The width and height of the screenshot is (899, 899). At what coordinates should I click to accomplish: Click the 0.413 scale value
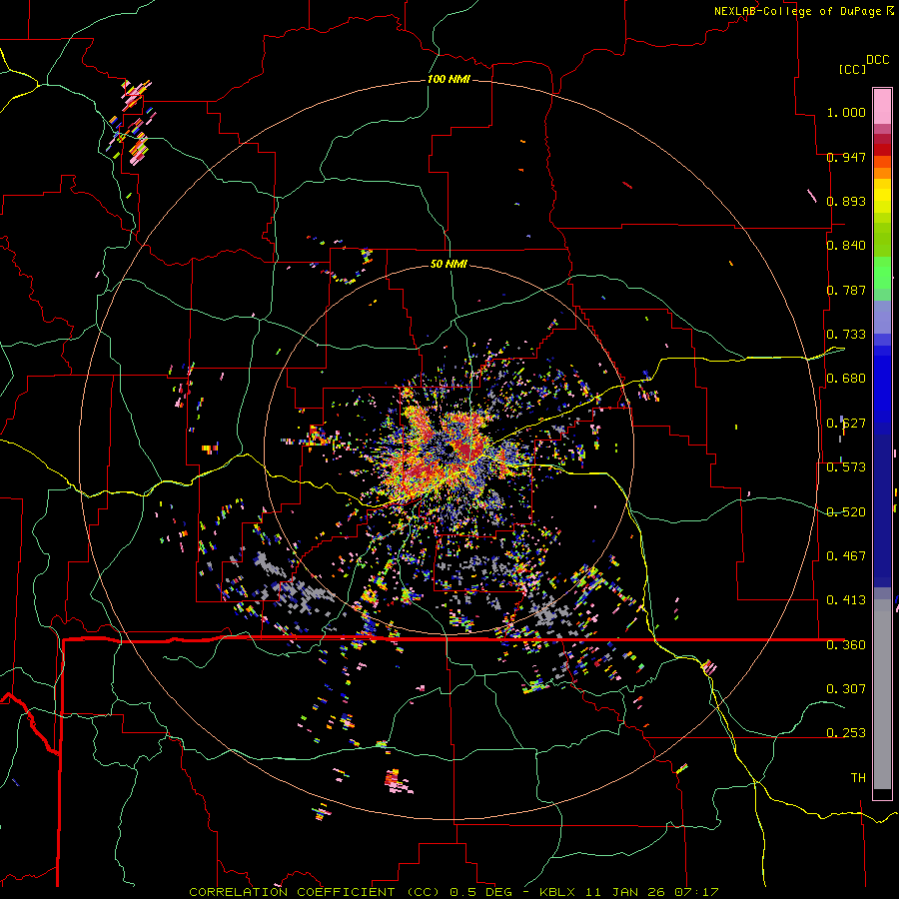pyautogui.click(x=846, y=600)
